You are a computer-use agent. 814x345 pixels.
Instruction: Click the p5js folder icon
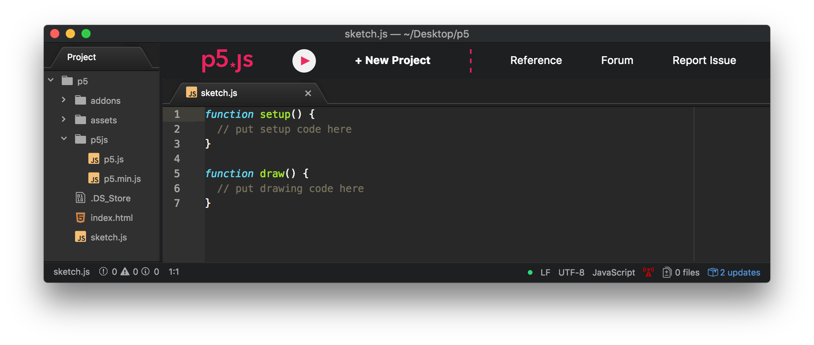81,139
